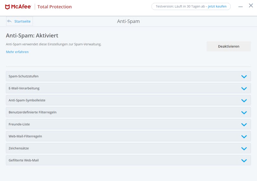Screen dimensions: 257x181
Task: Expand Gefilterte Web-Mail with its chevron
Action: tap(244, 160)
